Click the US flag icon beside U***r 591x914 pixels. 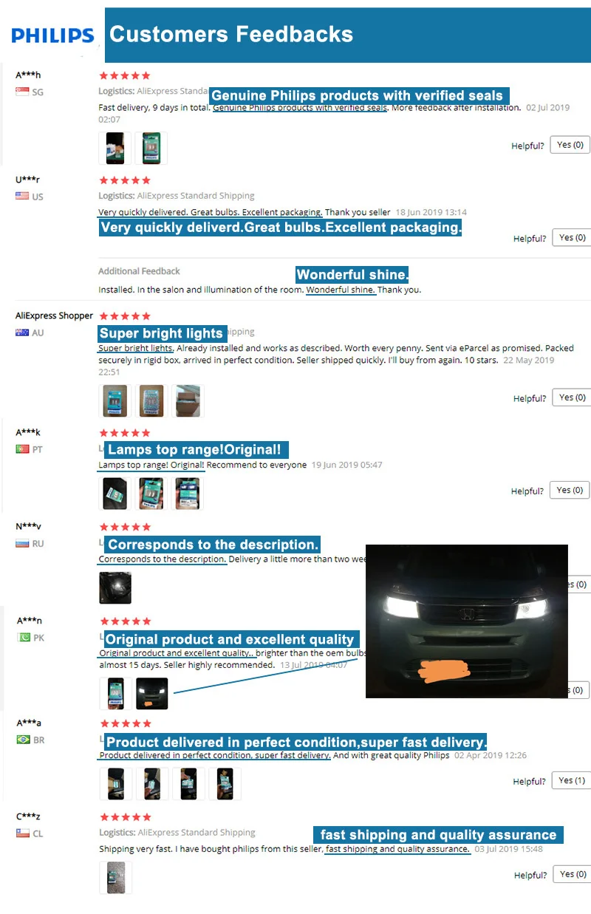tap(22, 196)
